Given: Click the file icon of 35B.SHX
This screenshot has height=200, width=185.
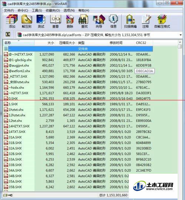Looking at the screenshot, I should pyautogui.click(x=6, y=187).
